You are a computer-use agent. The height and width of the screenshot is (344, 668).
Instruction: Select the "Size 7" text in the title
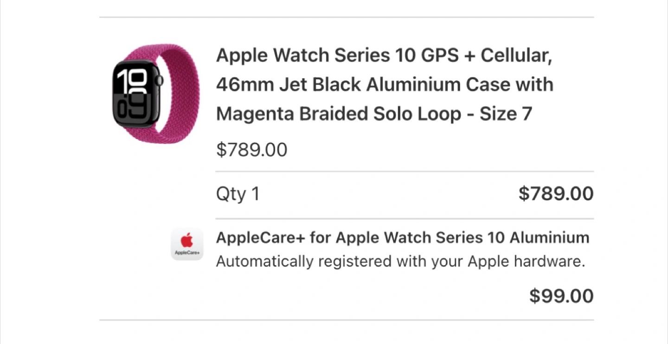[x=506, y=114]
